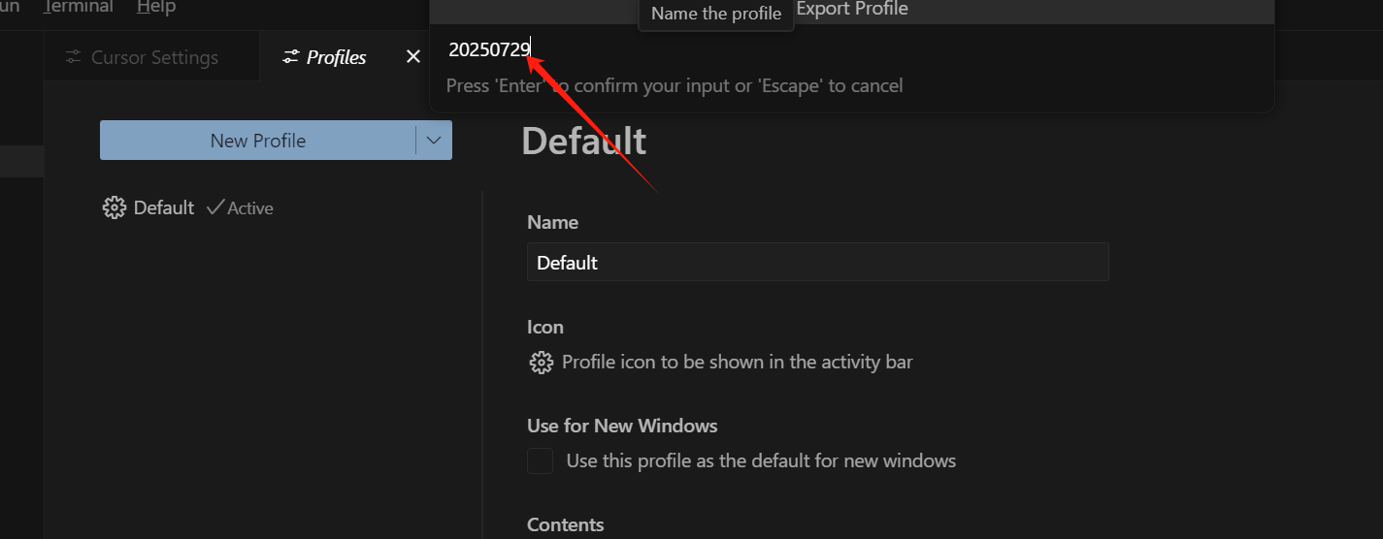
Task: Click the gear icon beside Default profile entry
Action: click(114, 207)
